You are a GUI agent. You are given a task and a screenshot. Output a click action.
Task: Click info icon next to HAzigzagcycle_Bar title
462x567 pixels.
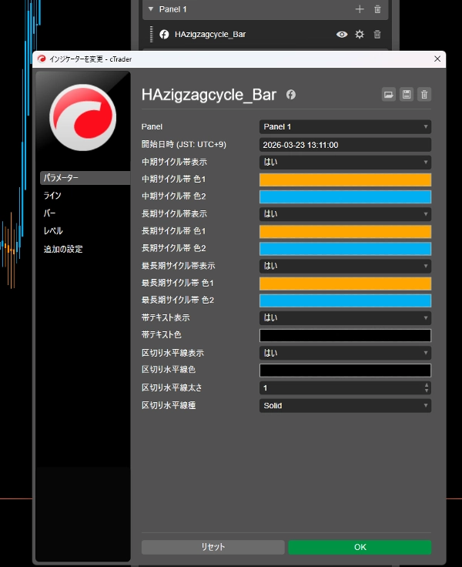(x=291, y=95)
